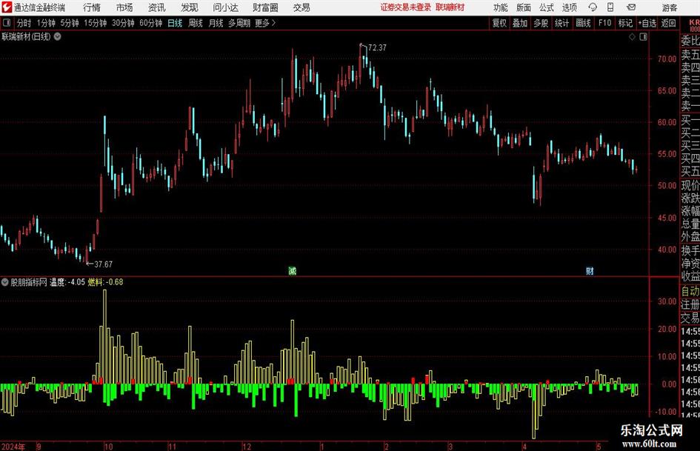Click the 2024年 label on time axis
This screenshot has height=451, width=700.
point(13,447)
